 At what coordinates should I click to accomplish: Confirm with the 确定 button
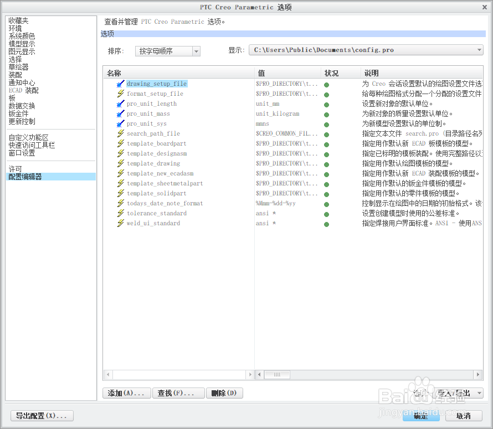422,416
